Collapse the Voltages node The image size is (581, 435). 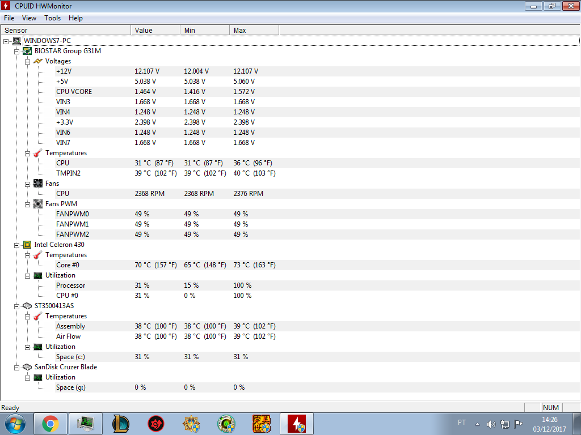[x=27, y=62]
